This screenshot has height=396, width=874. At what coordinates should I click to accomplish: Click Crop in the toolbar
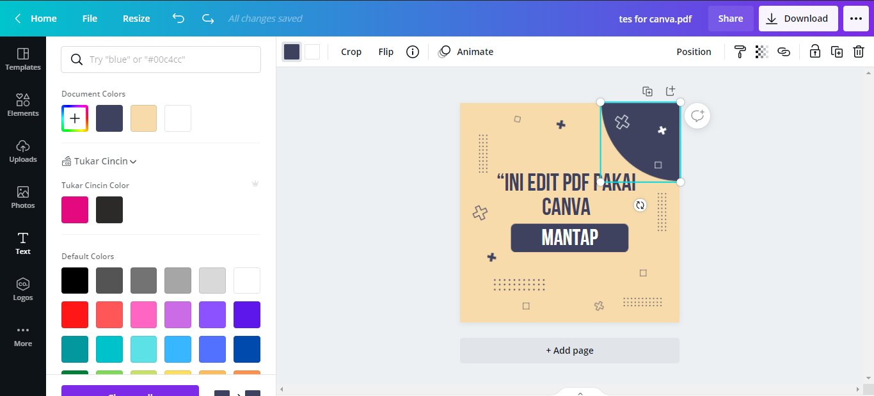351,52
